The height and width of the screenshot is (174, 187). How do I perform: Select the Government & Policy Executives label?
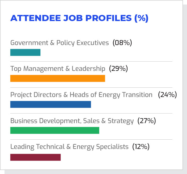coord(59,43)
